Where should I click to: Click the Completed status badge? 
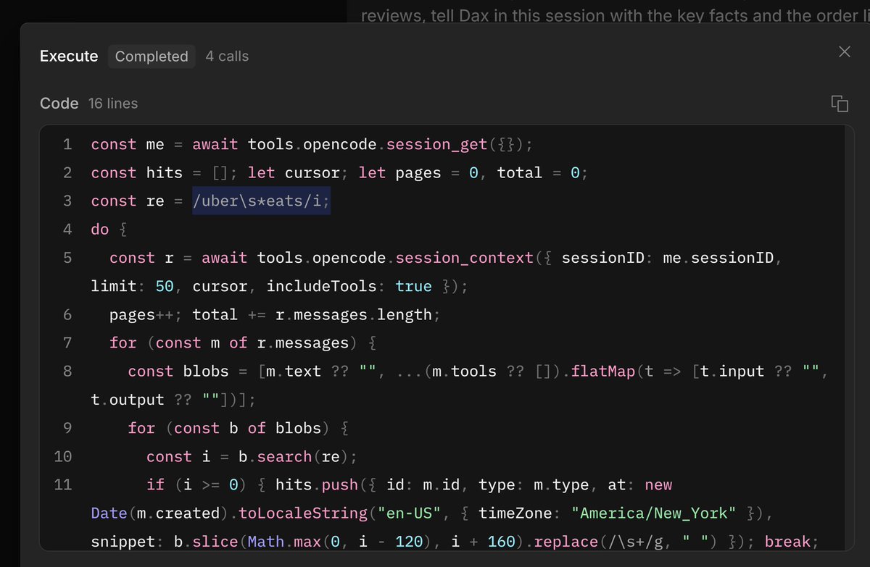(x=152, y=56)
